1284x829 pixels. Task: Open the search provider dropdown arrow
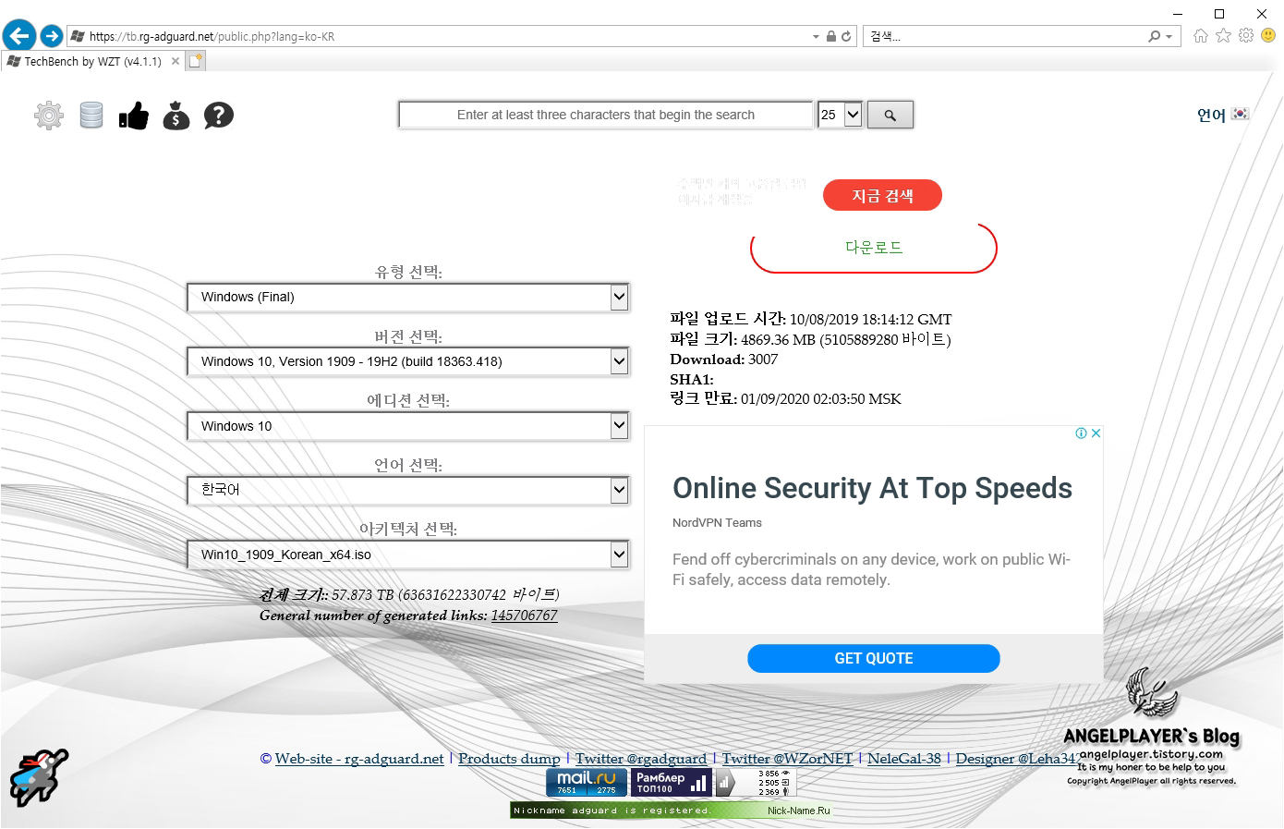tap(1169, 37)
